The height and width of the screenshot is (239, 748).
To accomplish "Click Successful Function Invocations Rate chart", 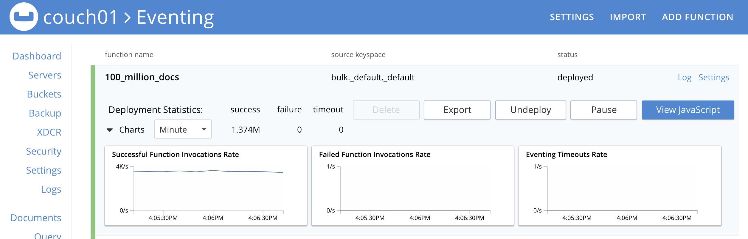I will [x=206, y=185].
